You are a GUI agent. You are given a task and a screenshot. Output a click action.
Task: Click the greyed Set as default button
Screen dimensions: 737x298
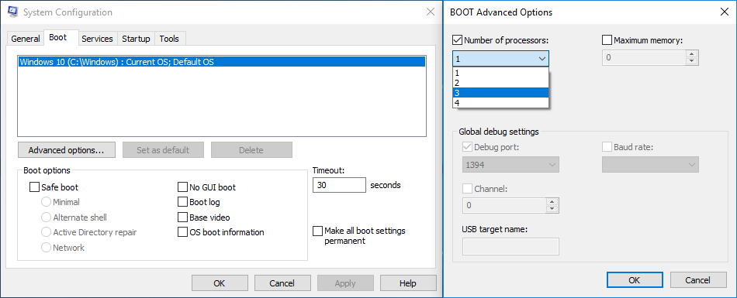163,150
